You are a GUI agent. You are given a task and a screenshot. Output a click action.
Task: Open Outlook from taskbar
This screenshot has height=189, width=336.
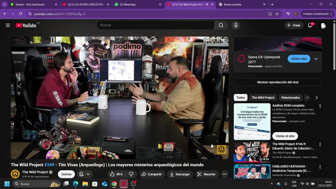tap(104, 184)
